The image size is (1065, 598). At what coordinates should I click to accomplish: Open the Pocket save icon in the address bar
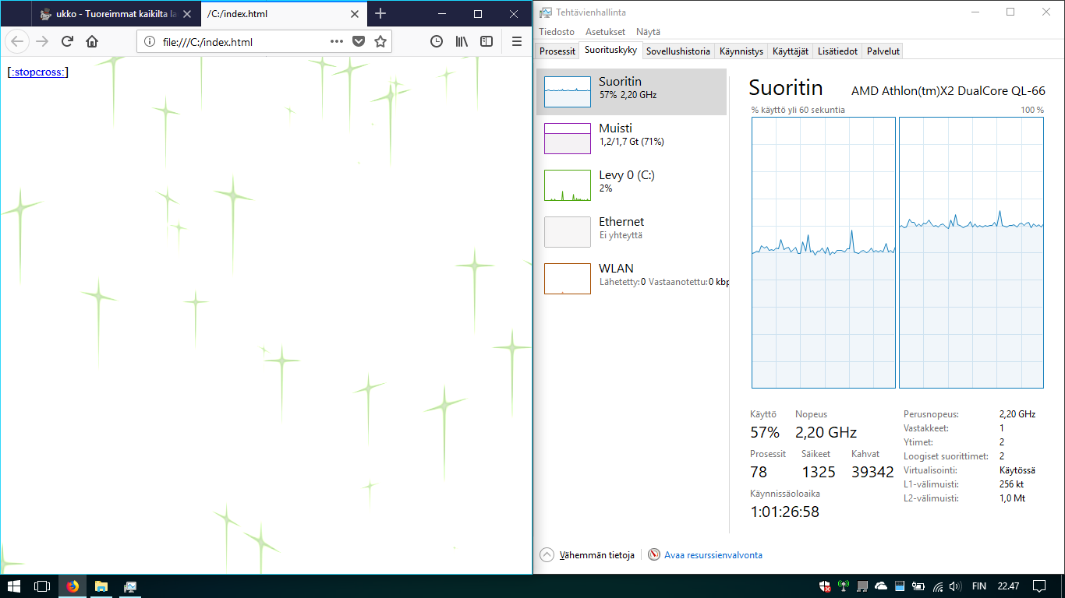pos(359,42)
